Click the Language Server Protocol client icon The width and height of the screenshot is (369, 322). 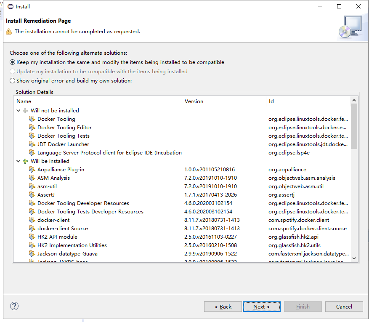tap(32, 153)
